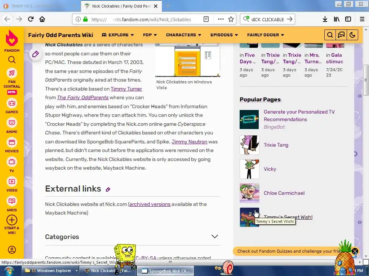The width and height of the screenshot is (369, 276).
Task: Switch to dark theme with moon icon
Action: pyautogui.click(x=352, y=35)
